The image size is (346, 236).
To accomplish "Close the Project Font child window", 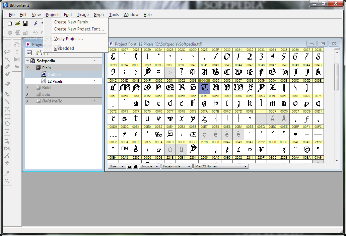I will [x=334, y=44].
